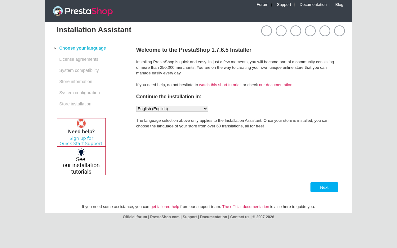Click the last installation step circle

click(339, 31)
